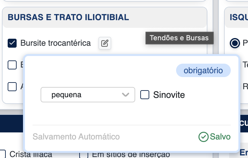Image resolution: width=248 pixels, height=158 pixels.
Task: Check the Em sítios de inserção box
Action: [84, 154]
